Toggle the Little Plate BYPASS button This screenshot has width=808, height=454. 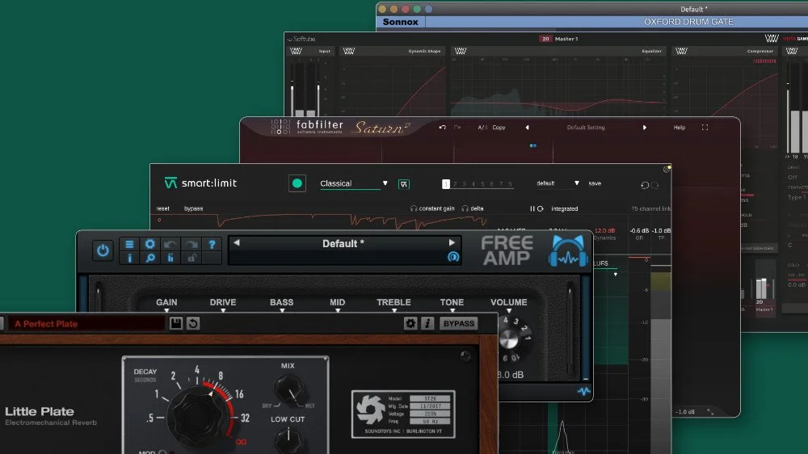coord(459,323)
